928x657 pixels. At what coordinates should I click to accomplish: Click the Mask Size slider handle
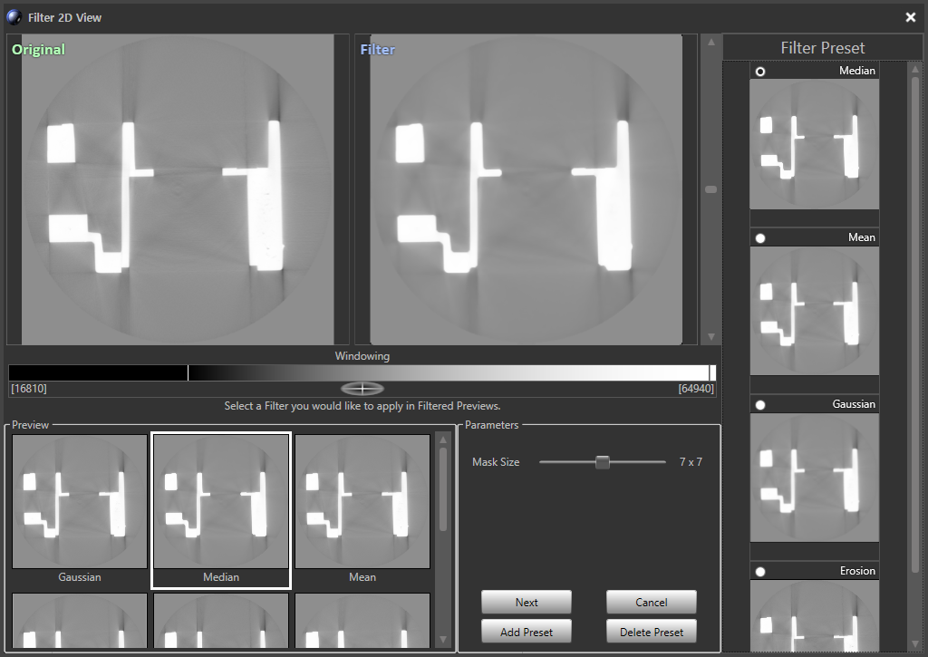tap(603, 462)
